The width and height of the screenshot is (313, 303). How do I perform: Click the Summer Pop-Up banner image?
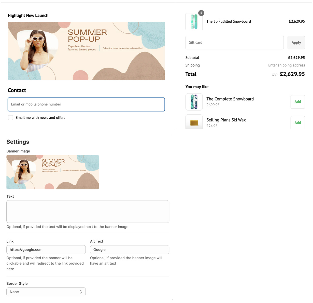[86, 51]
